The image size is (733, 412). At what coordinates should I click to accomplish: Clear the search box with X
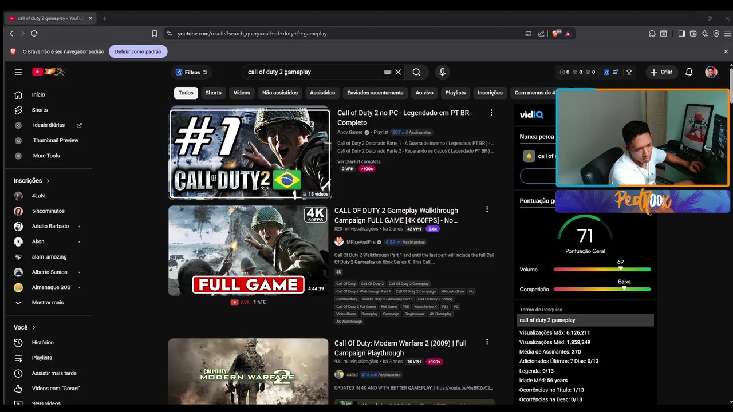click(398, 72)
